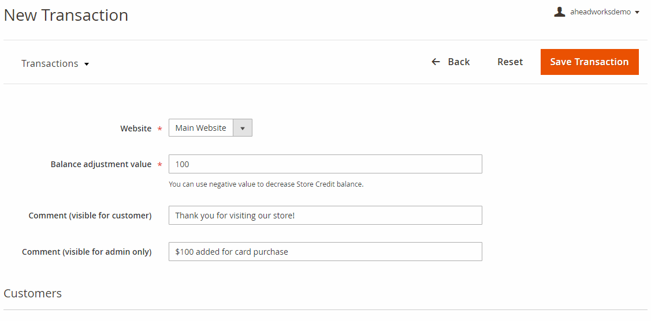Click the Website field label

point(136,129)
